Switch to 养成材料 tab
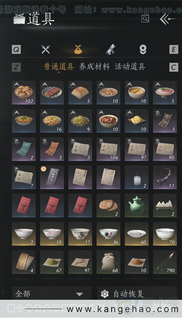 [x=94, y=67]
